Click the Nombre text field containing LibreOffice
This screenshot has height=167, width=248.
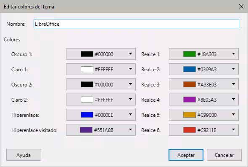click(x=136, y=24)
